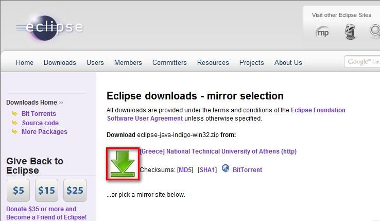380x221 pixels.
Task: Click the BitTorrent download link
Action: click(x=247, y=170)
